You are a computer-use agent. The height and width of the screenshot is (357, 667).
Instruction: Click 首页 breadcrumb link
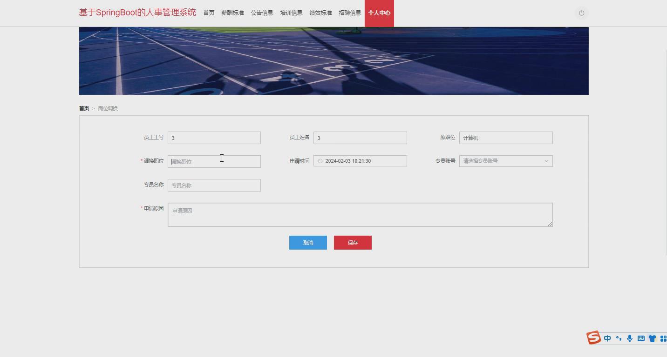[x=84, y=108]
